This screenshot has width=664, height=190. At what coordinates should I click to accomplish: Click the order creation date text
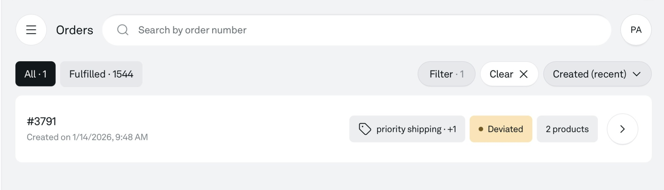pos(87,137)
